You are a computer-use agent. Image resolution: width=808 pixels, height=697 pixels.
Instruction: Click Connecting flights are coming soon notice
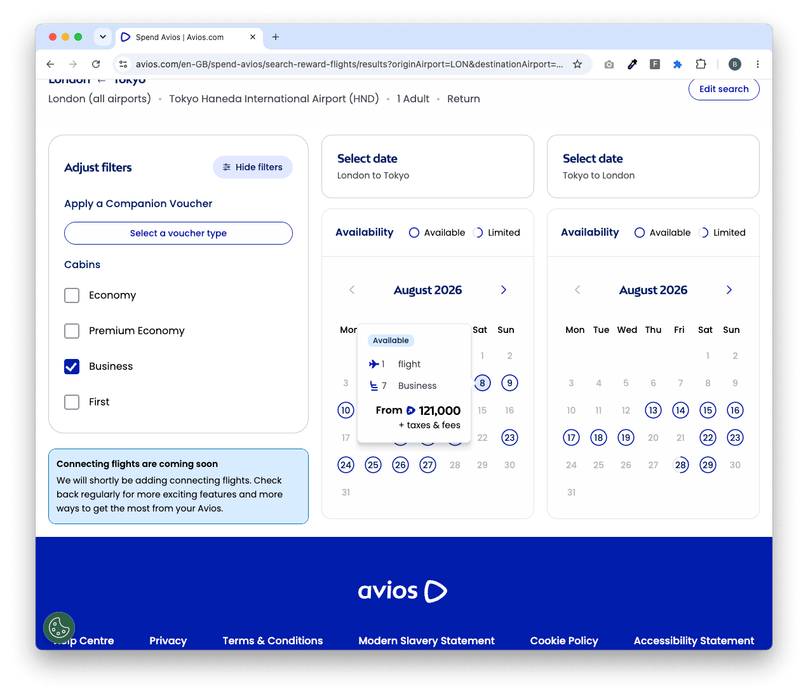[178, 487]
